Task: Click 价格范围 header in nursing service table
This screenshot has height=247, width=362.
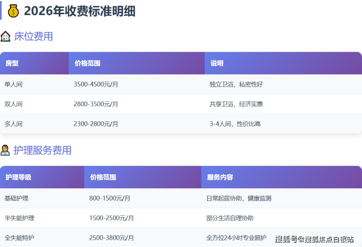Action: [103, 177]
